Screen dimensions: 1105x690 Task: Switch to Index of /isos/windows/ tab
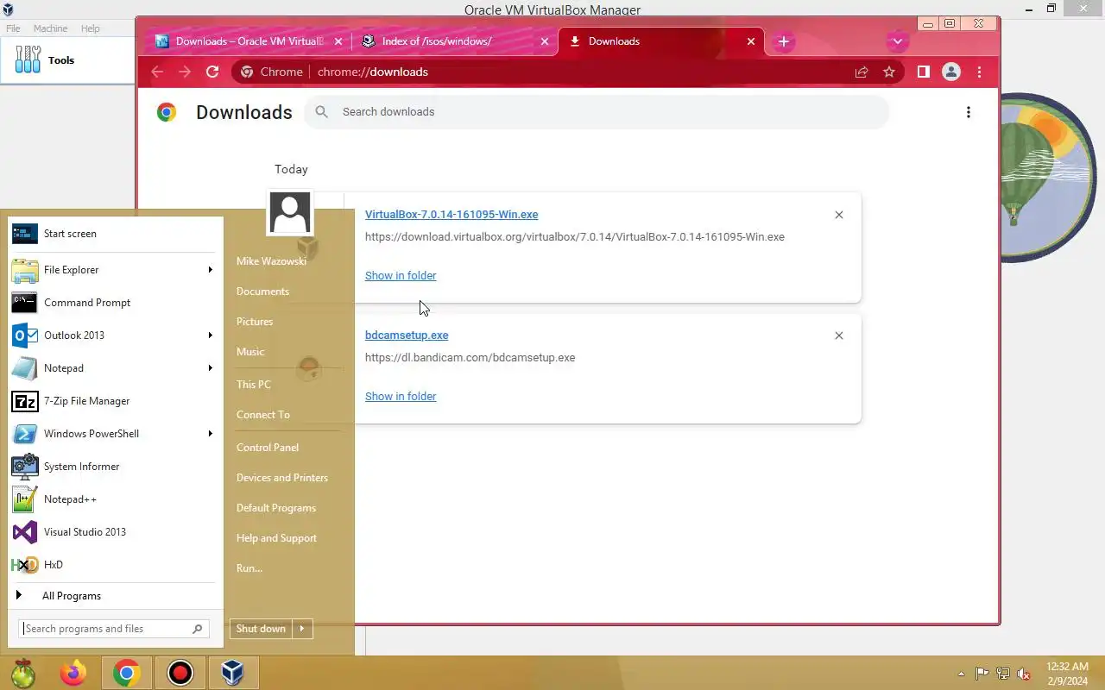click(x=455, y=41)
